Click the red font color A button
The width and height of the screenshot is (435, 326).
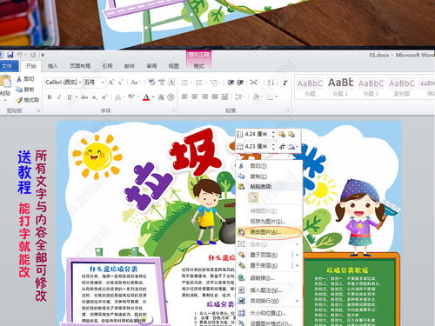pos(146,97)
